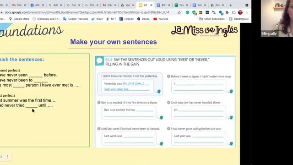Expand the Other Bookmarks folder
293x165 pixels.
[212, 19]
